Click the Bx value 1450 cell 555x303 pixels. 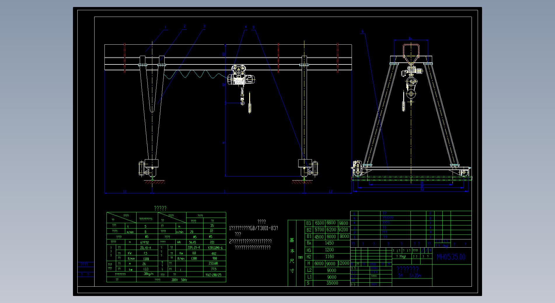click(329, 243)
